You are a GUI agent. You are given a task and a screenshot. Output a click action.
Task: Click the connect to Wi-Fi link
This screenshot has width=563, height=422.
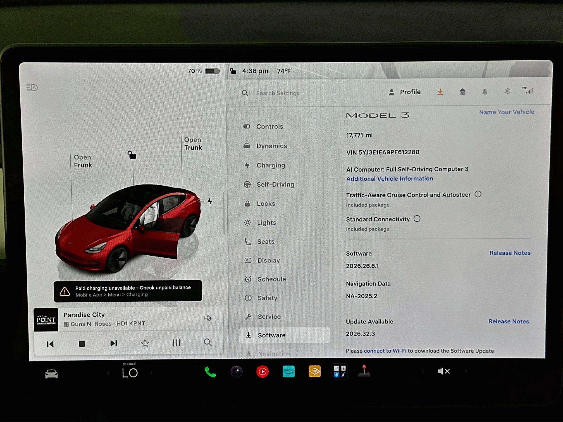(385, 351)
